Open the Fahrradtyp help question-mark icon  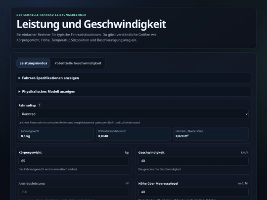point(40,105)
